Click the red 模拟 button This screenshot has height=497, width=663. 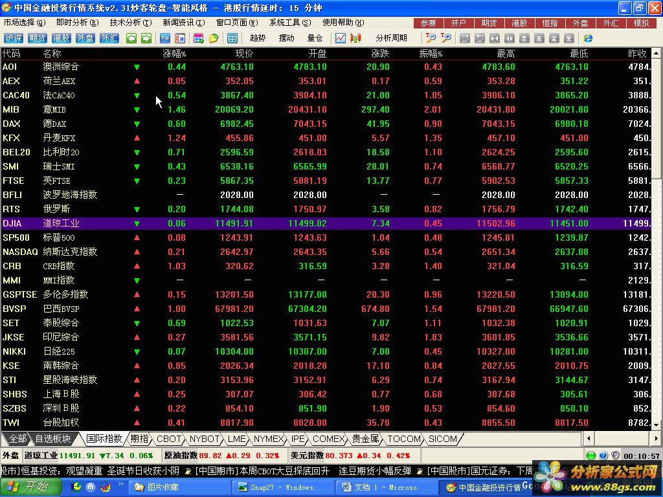click(x=642, y=23)
